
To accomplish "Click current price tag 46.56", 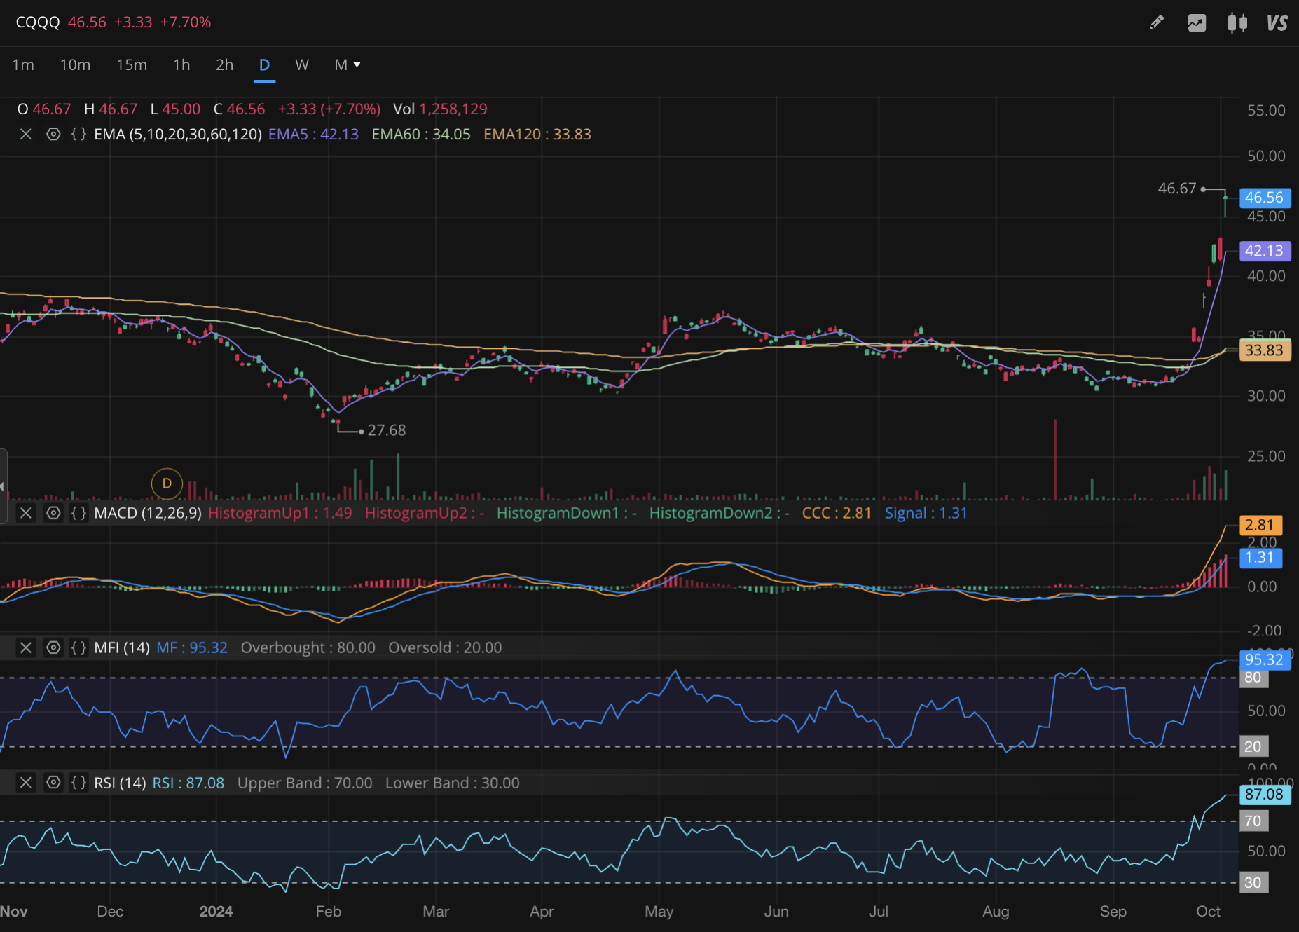I will click(1265, 198).
